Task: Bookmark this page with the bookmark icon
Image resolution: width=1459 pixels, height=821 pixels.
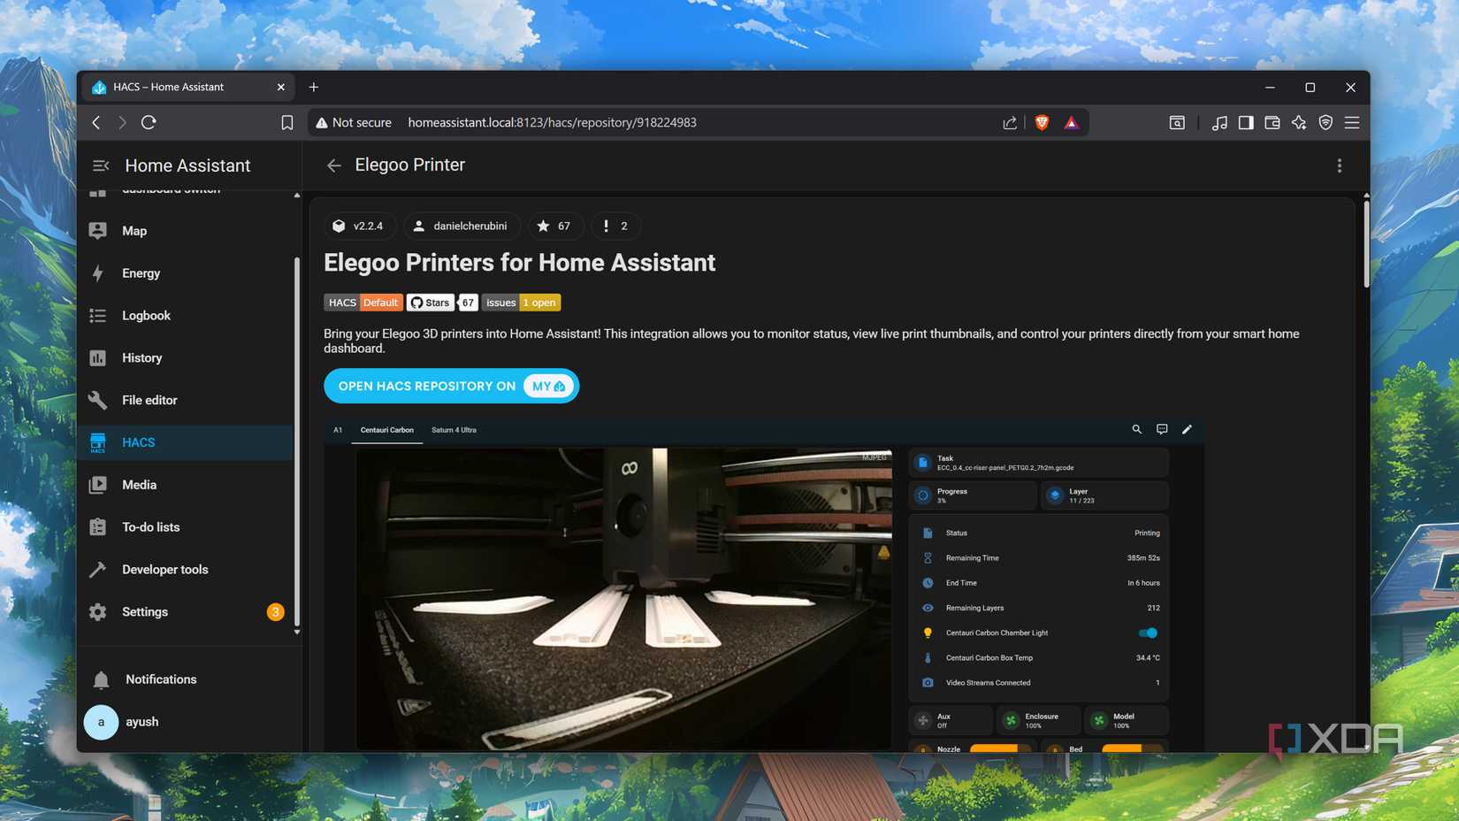Action: click(x=286, y=123)
